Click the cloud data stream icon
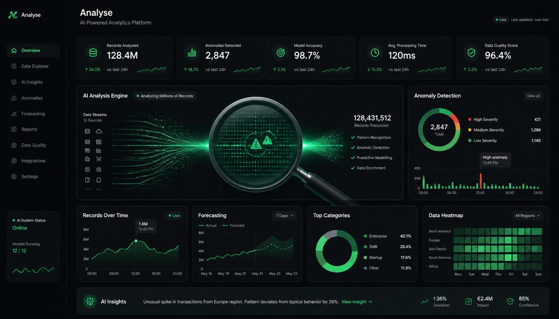 99,131
